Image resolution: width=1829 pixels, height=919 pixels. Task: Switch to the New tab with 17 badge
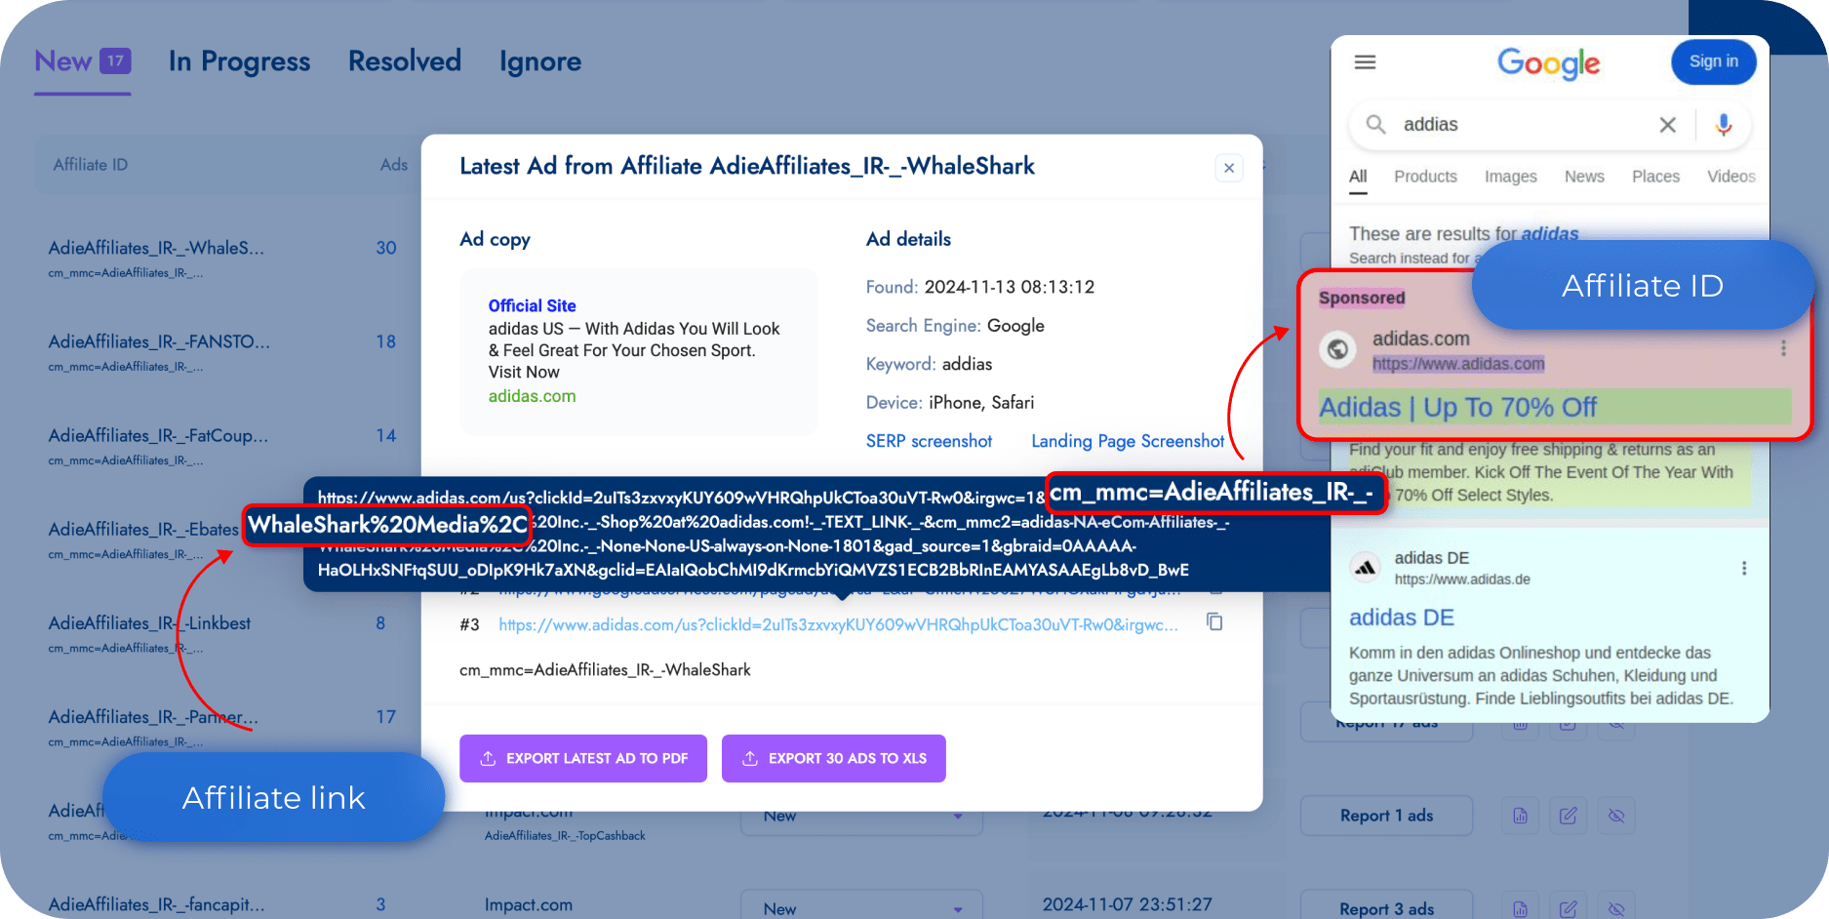point(82,61)
